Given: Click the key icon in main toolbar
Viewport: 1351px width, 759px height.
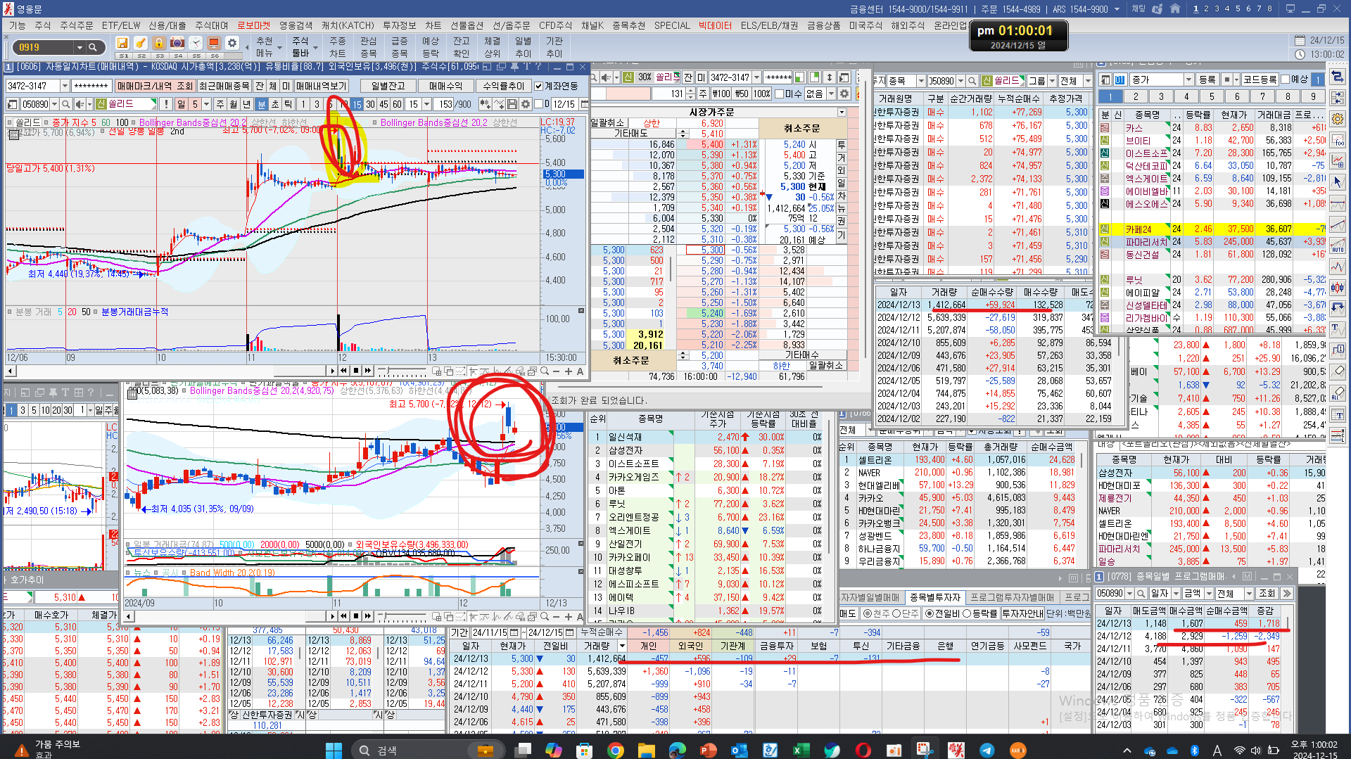Looking at the screenshot, I should (x=141, y=43).
